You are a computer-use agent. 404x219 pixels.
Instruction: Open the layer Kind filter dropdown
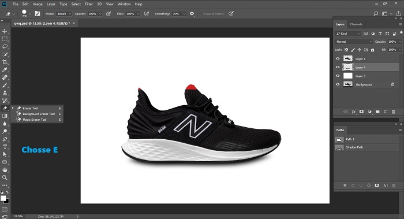pyautogui.click(x=347, y=34)
